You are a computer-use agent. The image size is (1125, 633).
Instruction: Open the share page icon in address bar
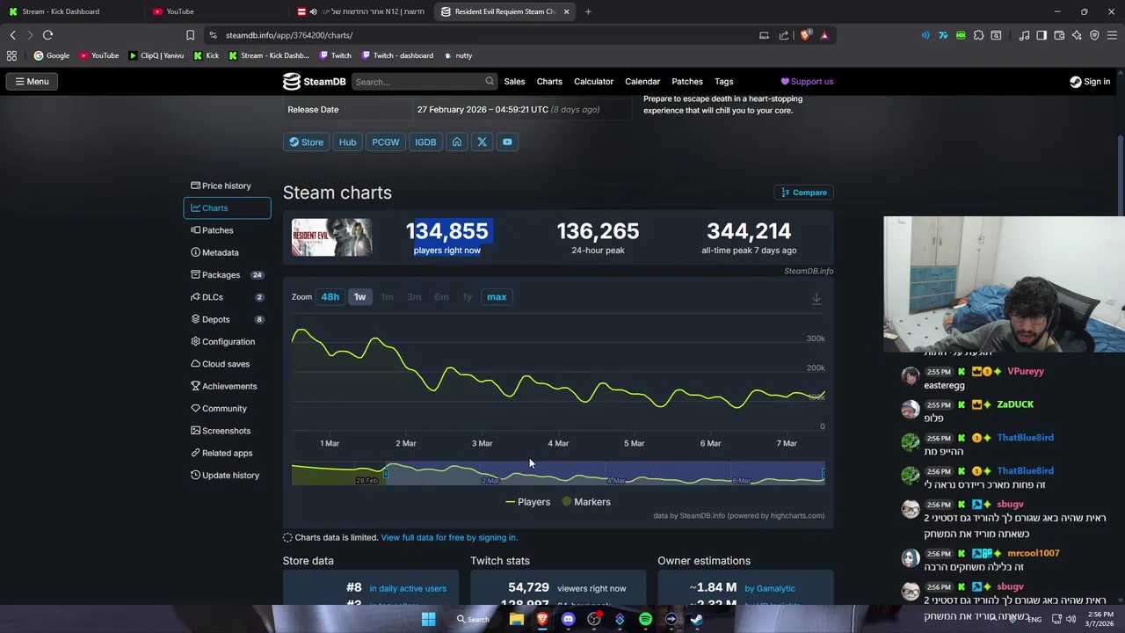point(784,35)
